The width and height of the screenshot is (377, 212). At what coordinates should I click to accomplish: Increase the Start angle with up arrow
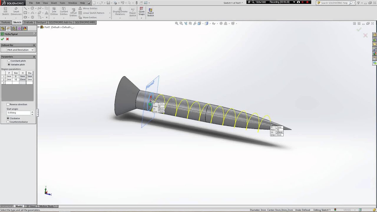tap(32, 112)
